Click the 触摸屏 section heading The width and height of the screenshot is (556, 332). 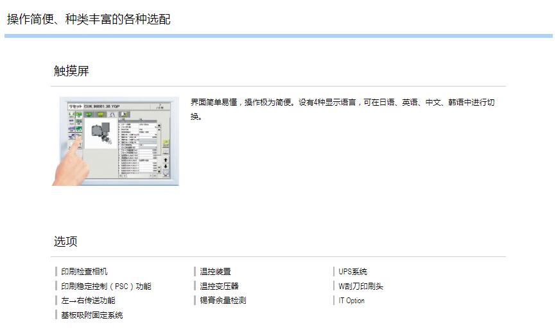tap(71, 71)
